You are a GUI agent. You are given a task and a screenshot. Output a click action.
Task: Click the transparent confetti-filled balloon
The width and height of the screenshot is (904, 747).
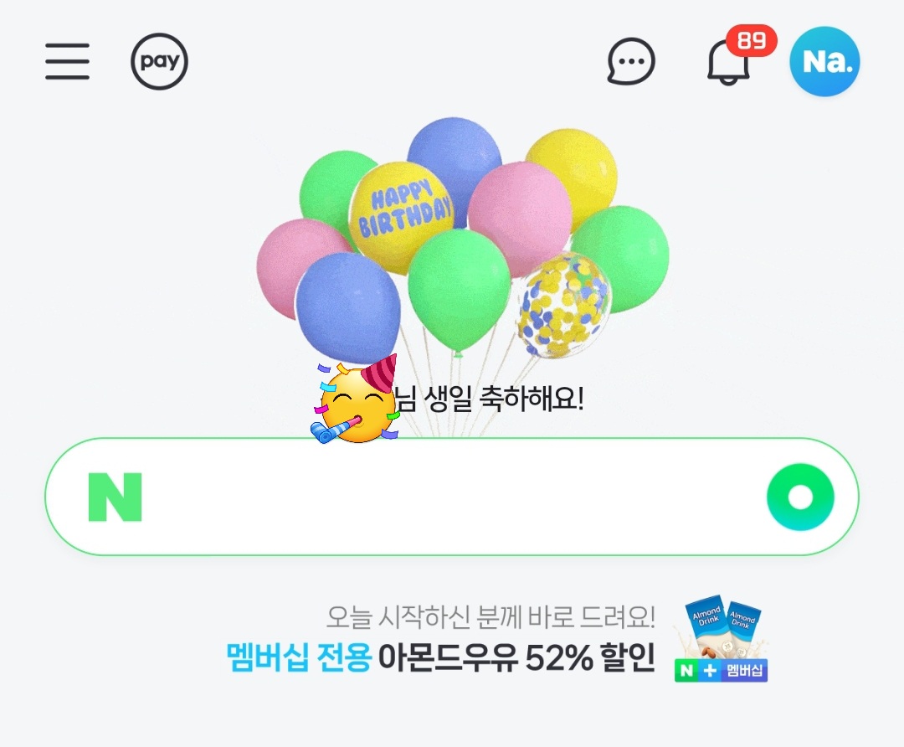(x=563, y=305)
